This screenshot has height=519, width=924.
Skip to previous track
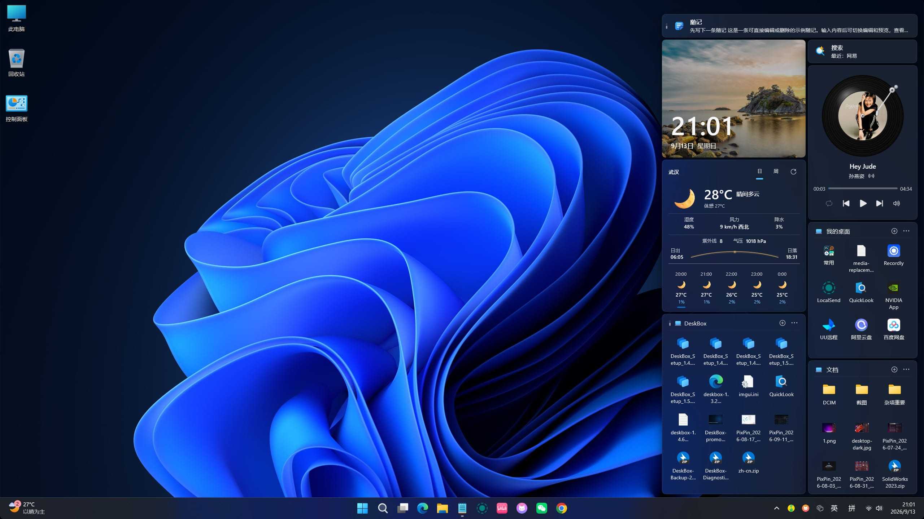coord(846,204)
